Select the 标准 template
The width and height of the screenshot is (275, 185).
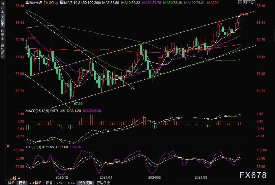click(x=49, y=183)
